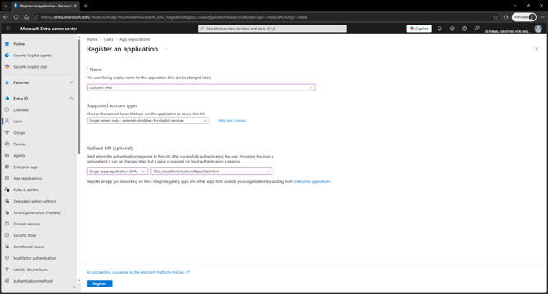
Task: Open Delegated admin partners
Action: tap(34, 201)
